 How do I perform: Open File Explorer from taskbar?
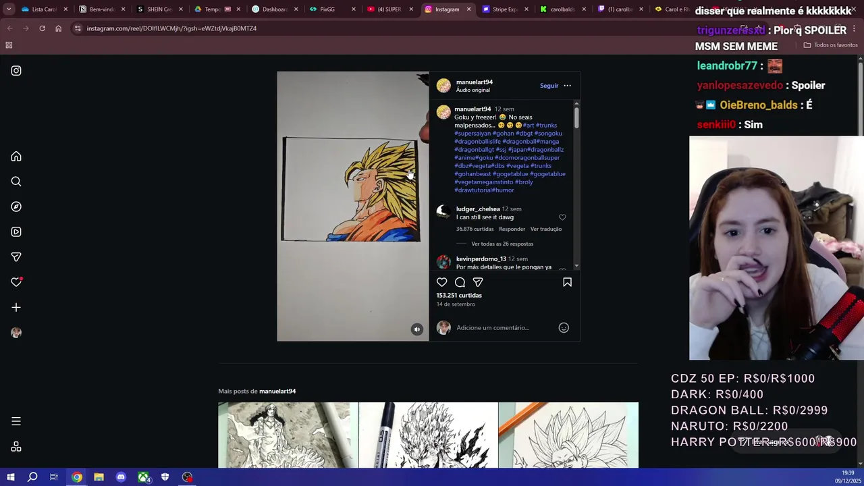tap(99, 477)
